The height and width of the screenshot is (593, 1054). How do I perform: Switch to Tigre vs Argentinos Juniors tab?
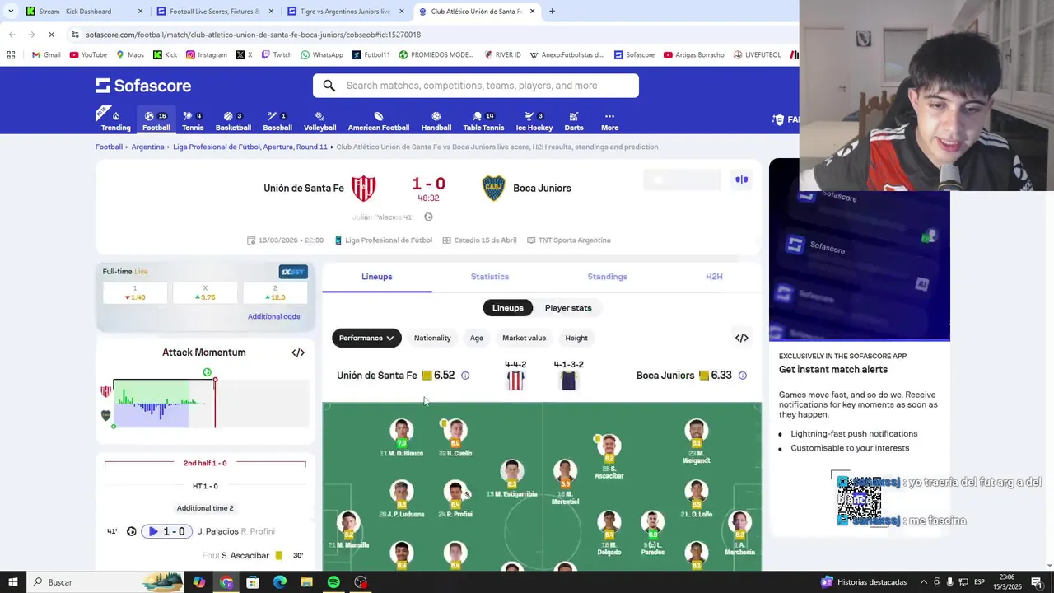pyautogui.click(x=344, y=12)
